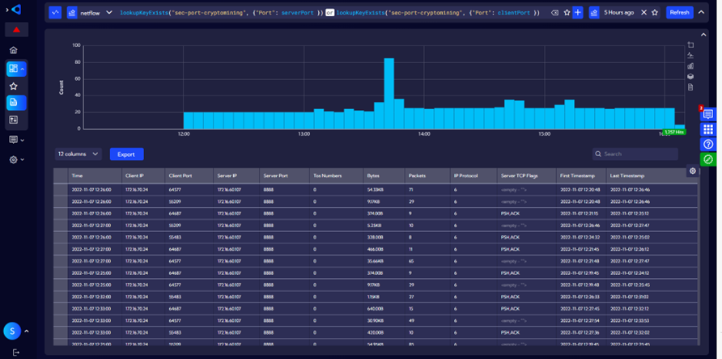Switch to bar chart view
Viewport: 722px width, 359px height.
690,66
